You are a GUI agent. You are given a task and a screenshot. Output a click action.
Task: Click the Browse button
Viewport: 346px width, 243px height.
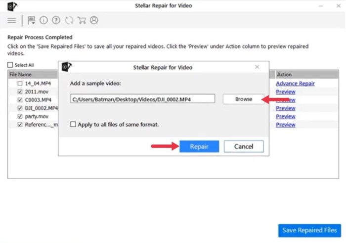point(243,99)
